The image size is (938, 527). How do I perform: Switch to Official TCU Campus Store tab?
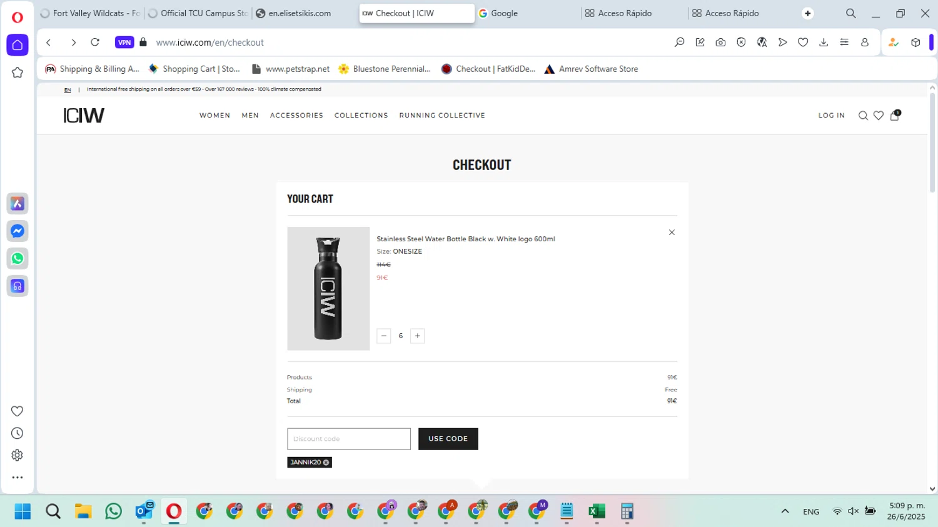click(x=198, y=13)
